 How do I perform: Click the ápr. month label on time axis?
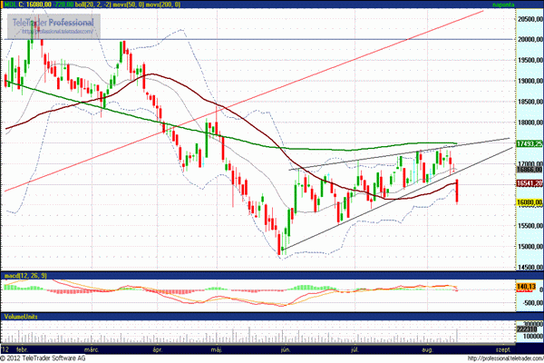pyautogui.click(x=157, y=349)
